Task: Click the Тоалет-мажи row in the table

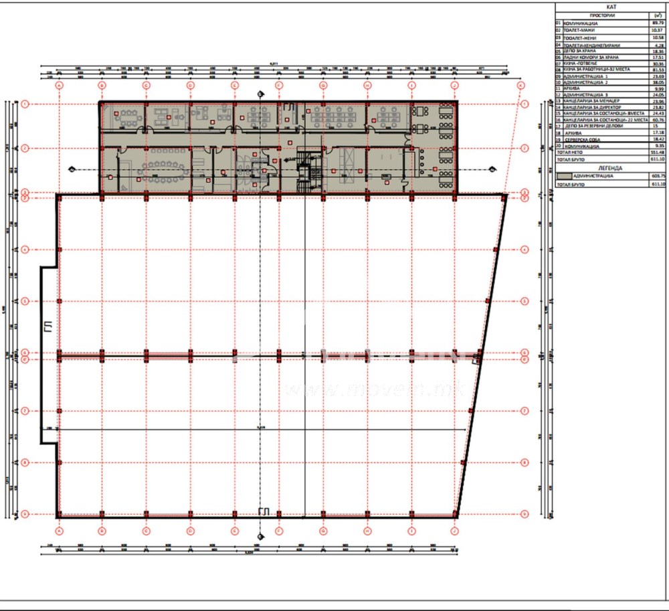Action: click(611, 30)
